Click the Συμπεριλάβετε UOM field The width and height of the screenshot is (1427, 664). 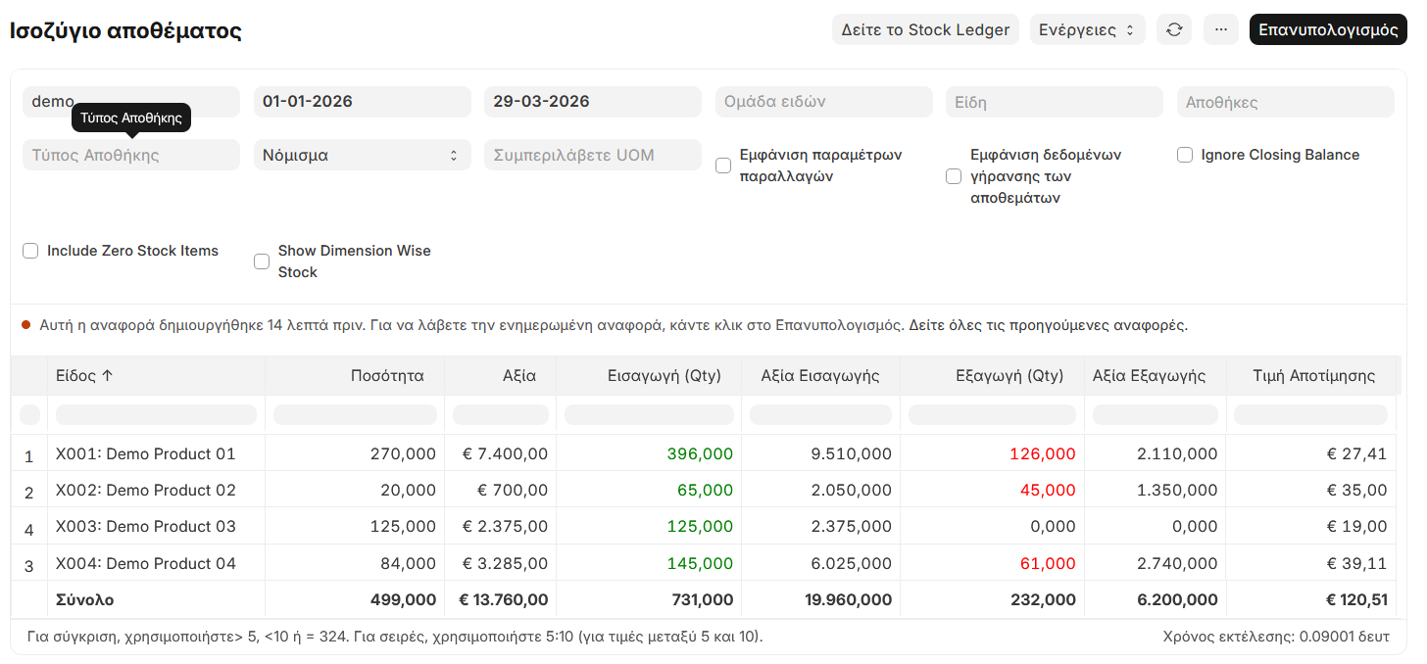pos(592,155)
